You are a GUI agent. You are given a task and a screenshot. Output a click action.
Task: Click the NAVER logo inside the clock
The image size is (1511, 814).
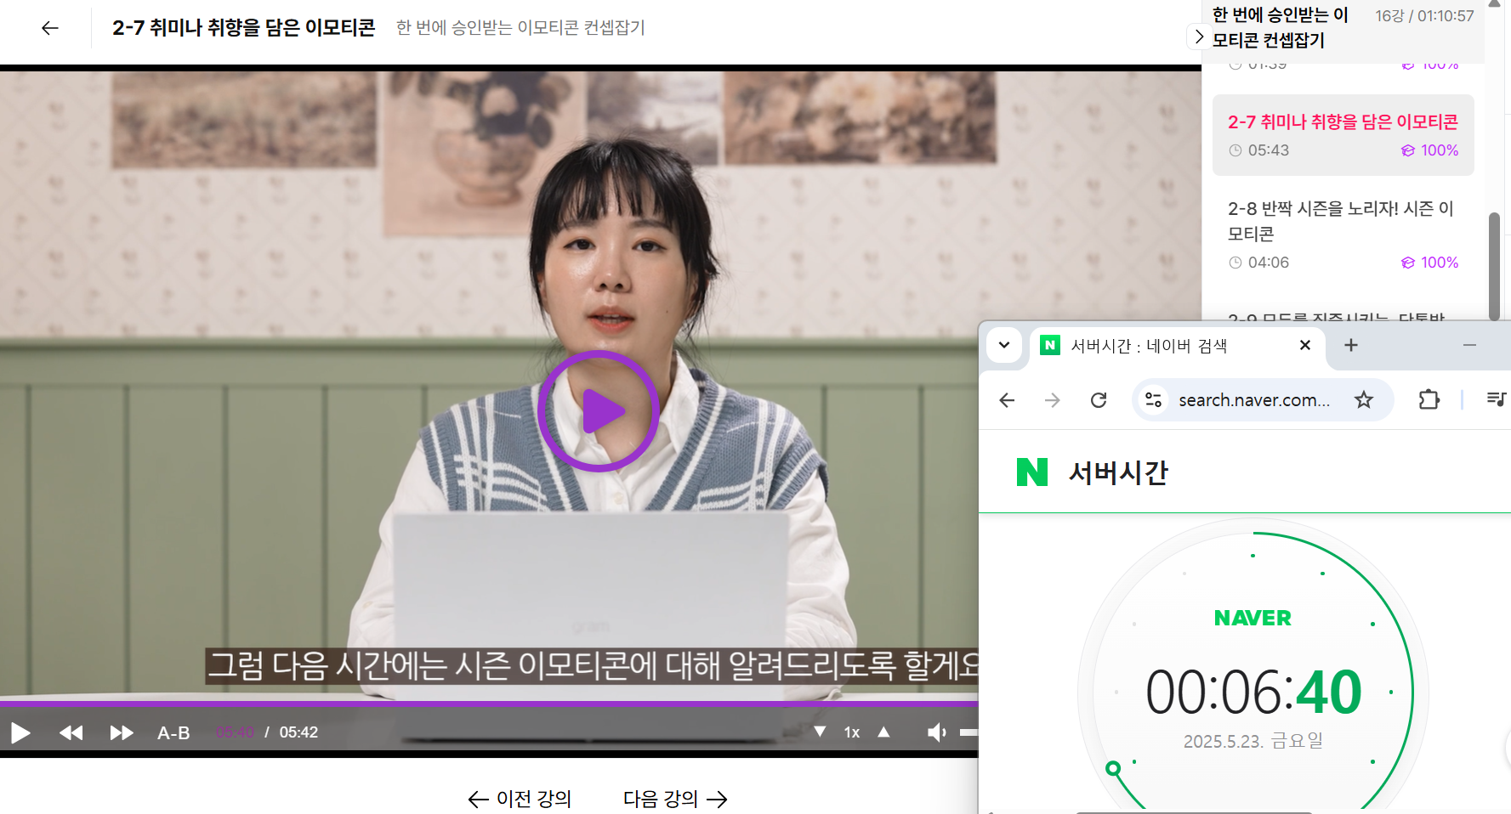[x=1253, y=619]
